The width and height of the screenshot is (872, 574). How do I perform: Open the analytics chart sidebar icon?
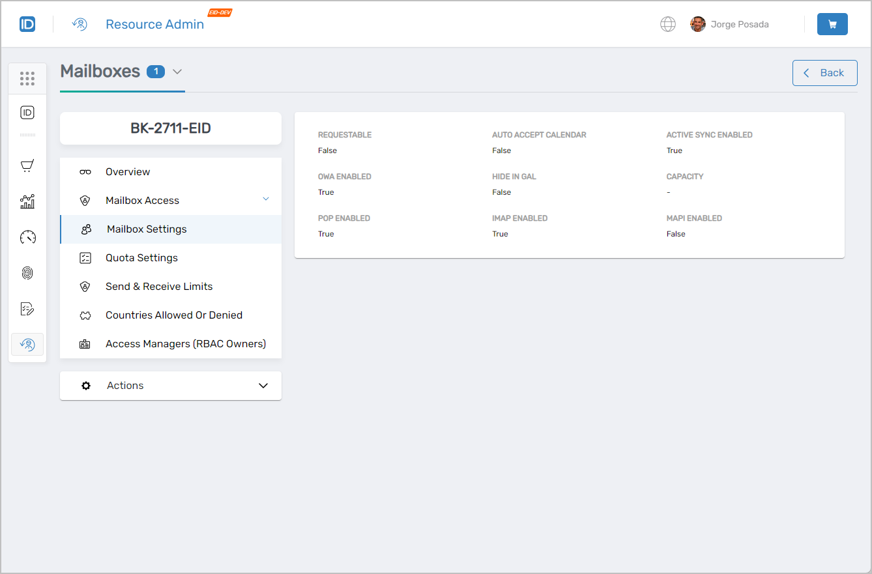point(27,201)
